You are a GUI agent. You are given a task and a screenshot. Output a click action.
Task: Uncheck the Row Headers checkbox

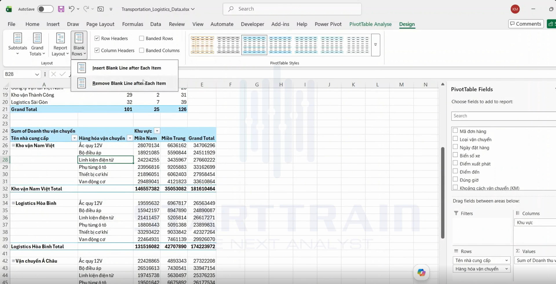pos(97,38)
